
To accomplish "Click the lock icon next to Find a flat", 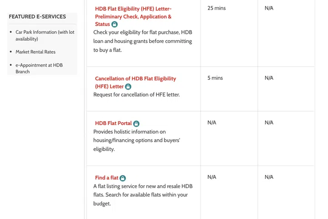I will pyautogui.click(x=123, y=178).
